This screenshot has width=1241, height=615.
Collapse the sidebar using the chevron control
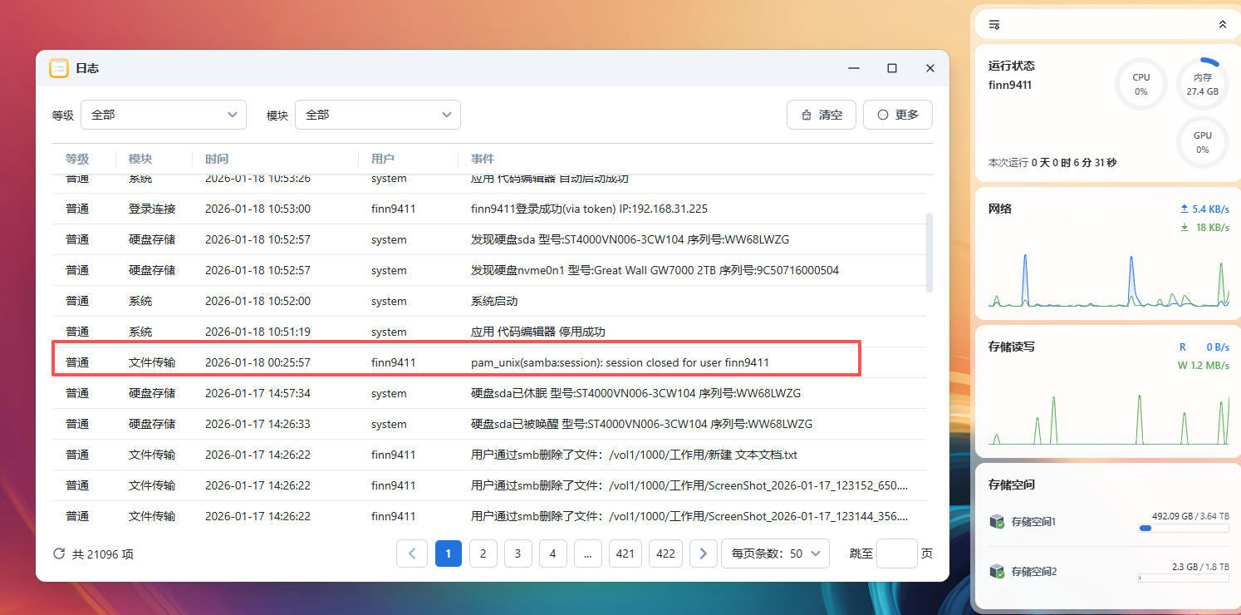1221,24
